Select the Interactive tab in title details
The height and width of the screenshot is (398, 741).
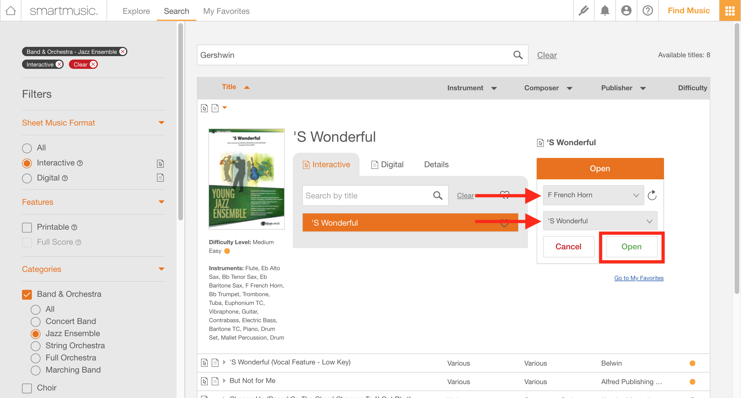(x=326, y=164)
